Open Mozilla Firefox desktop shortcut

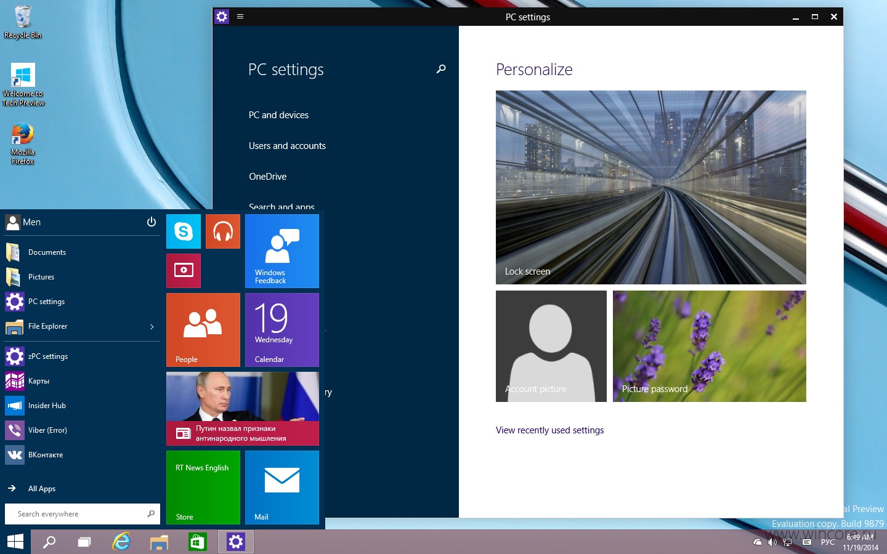tap(23, 143)
